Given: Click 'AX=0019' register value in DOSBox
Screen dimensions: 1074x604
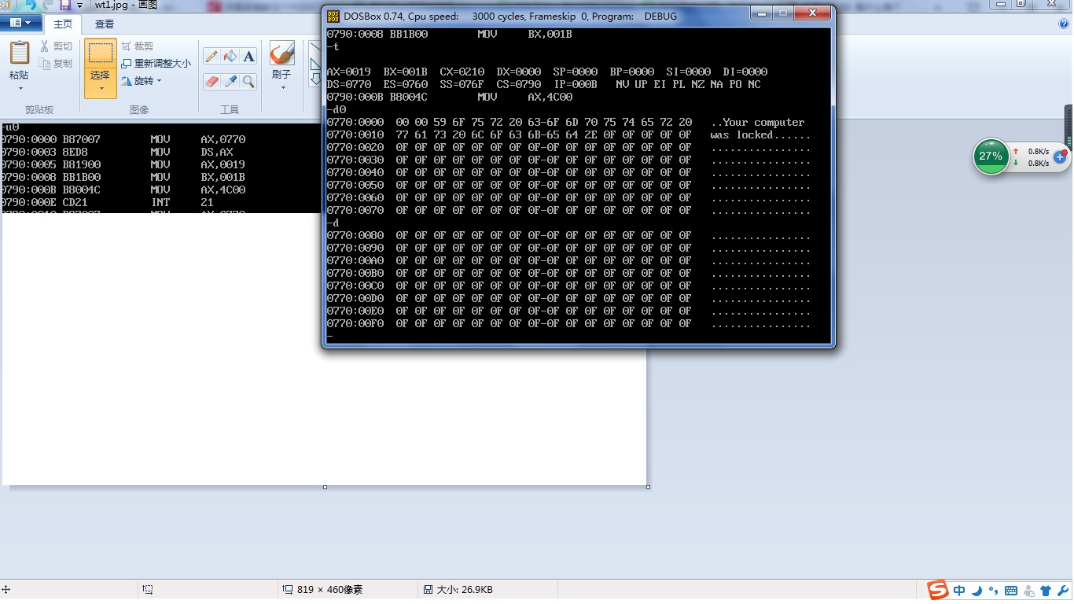Looking at the screenshot, I should (x=348, y=72).
